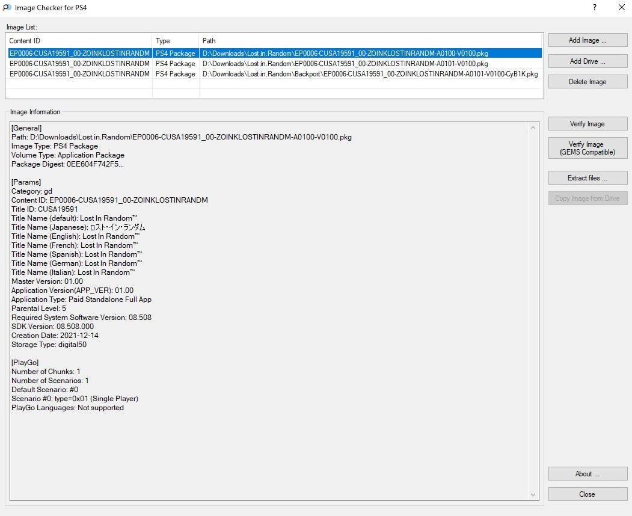Click the 'Volume Type: Application Package' line
Image resolution: width=632 pixels, height=516 pixels.
coord(68,155)
